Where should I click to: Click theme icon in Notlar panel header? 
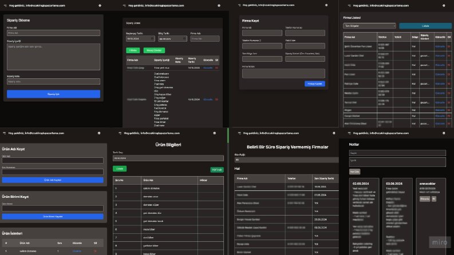click(x=444, y=133)
